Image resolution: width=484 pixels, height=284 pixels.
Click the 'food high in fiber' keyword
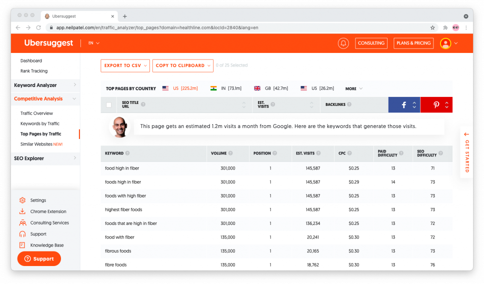click(x=122, y=168)
